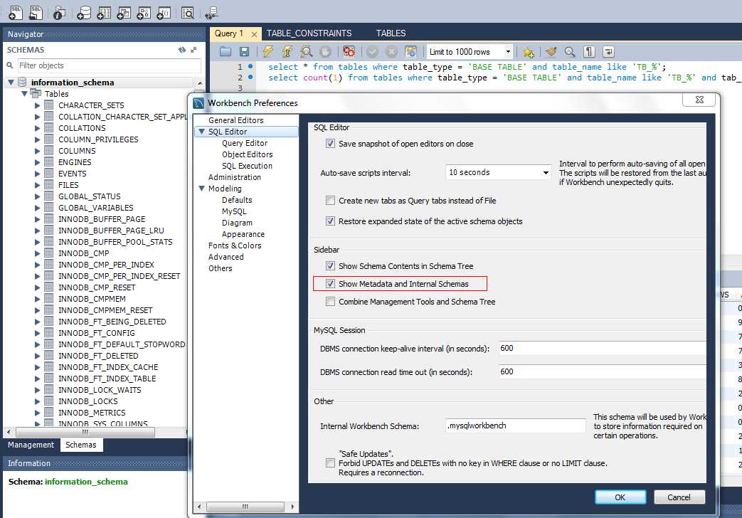The width and height of the screenshot is (742, 518).
Task: Open SQL Execution preferences page
Action: click(247, 166)
